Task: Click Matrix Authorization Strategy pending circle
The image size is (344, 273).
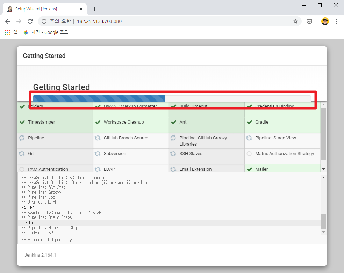Action: point(249,154)
